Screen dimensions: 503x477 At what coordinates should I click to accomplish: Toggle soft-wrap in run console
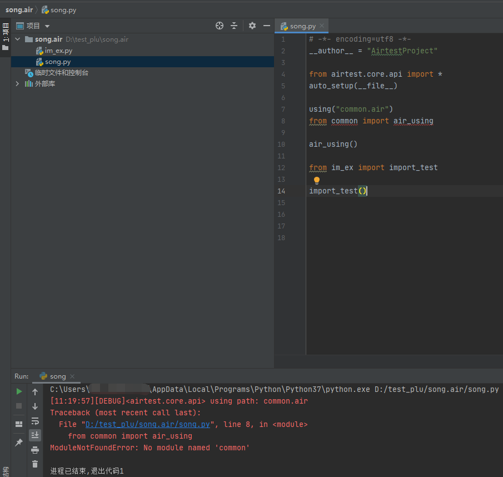coord(35,421)
